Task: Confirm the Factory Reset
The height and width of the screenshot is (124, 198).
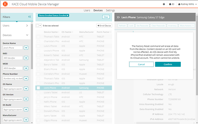Action: 168,64
